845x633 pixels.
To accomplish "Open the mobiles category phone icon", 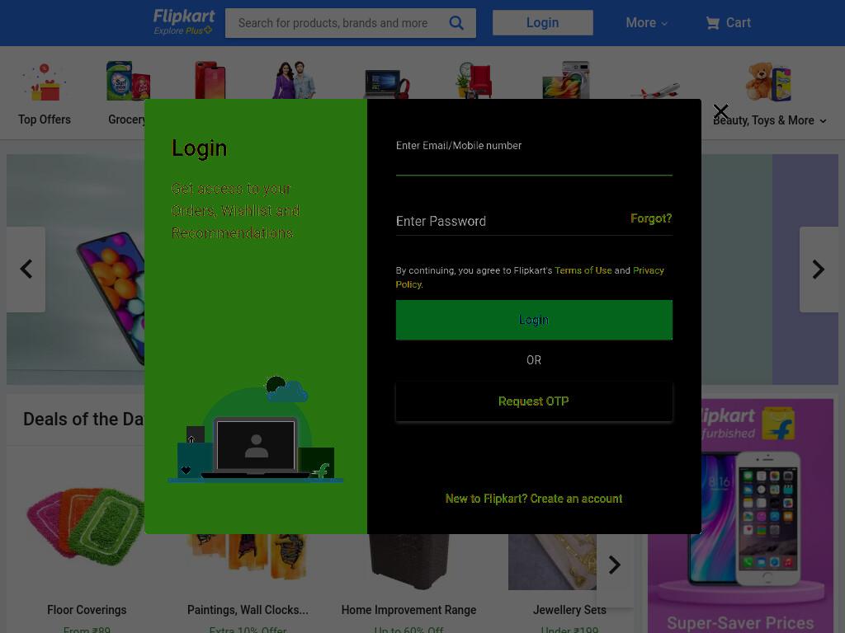I will (x=210, y=80).
